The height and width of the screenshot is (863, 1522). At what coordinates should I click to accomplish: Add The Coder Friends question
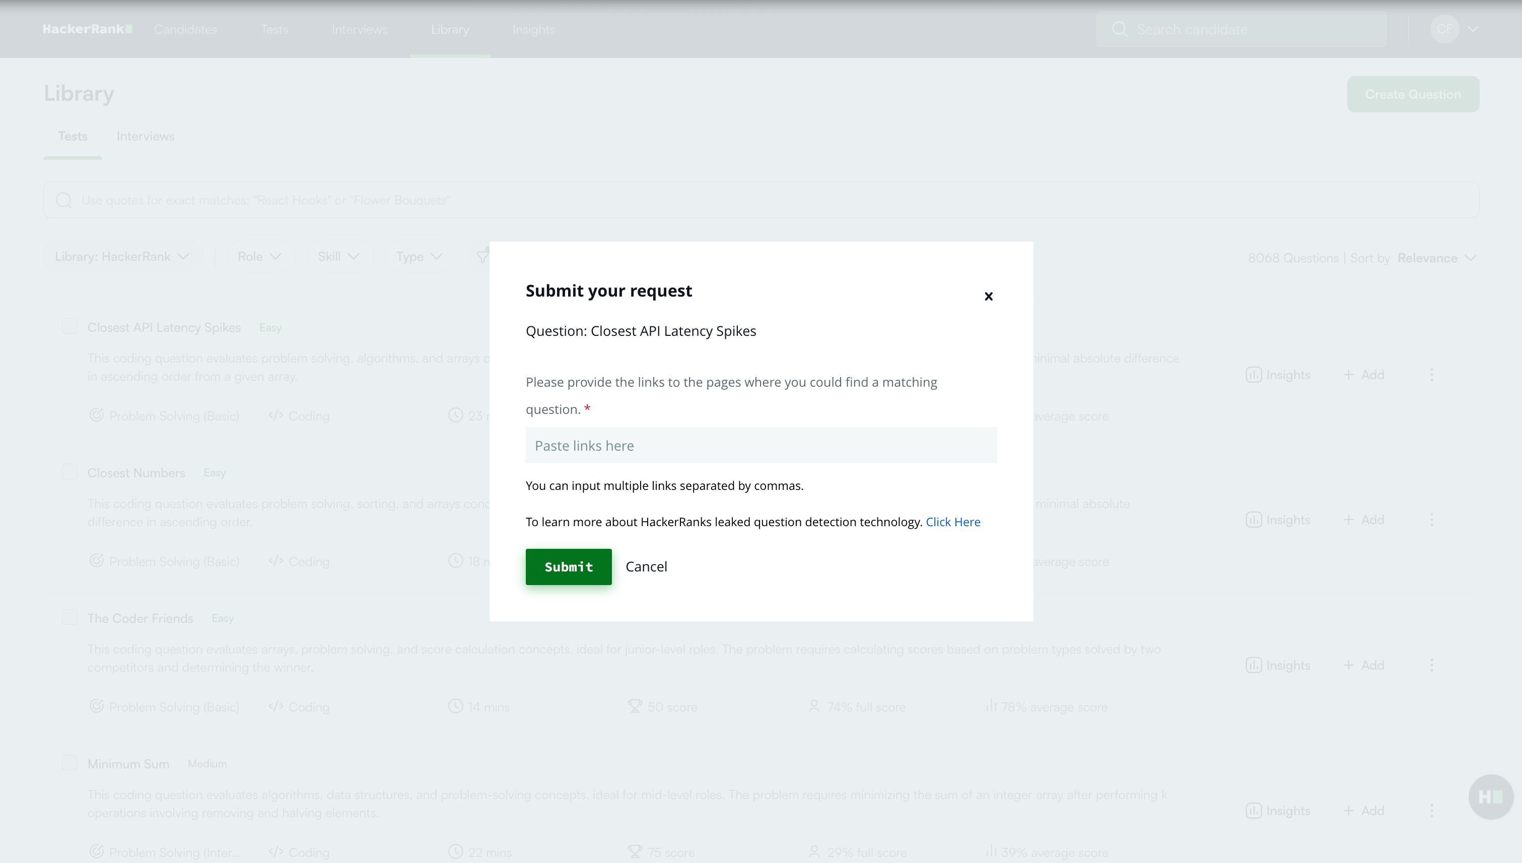point(1364,665)
